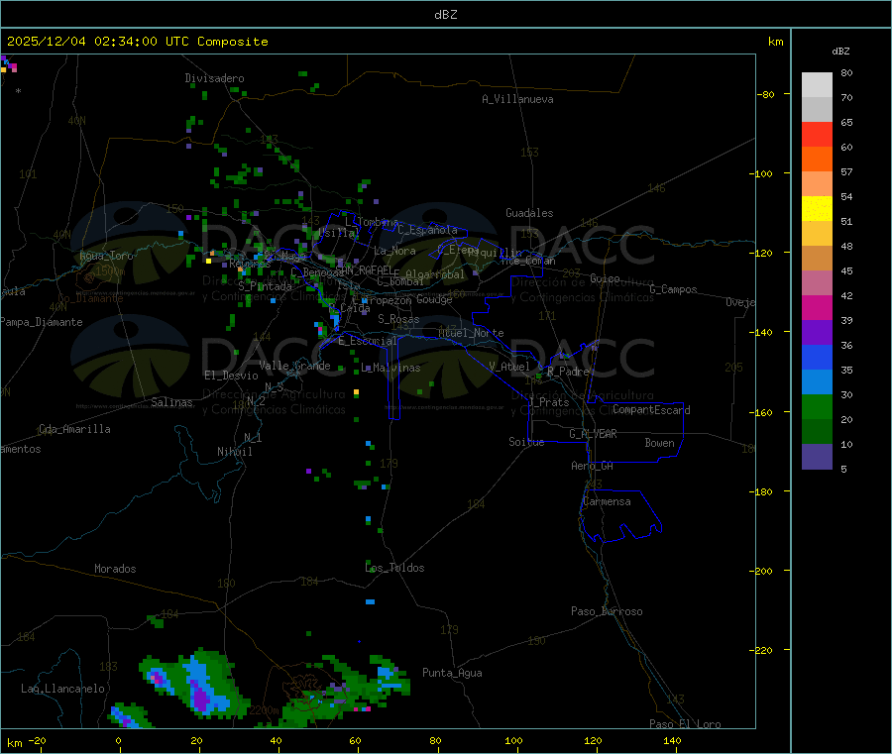Click the 'Carmensa' location label
This screenshot has height=754, width=892.
(x=607, y=501)
